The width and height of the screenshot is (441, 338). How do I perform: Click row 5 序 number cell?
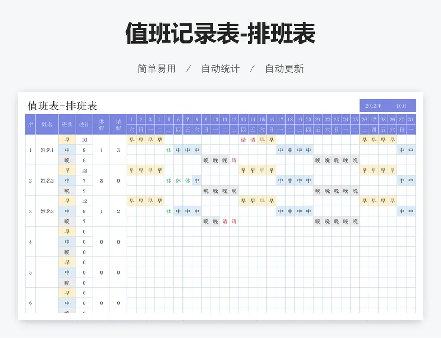[x=30, y=273]
